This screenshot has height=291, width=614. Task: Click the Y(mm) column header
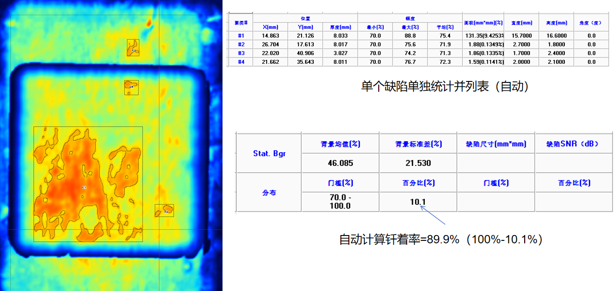(x=305, y=27)
